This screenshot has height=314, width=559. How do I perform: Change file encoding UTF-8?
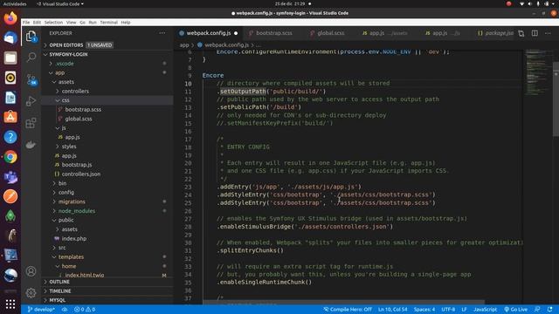coord(448,310)
